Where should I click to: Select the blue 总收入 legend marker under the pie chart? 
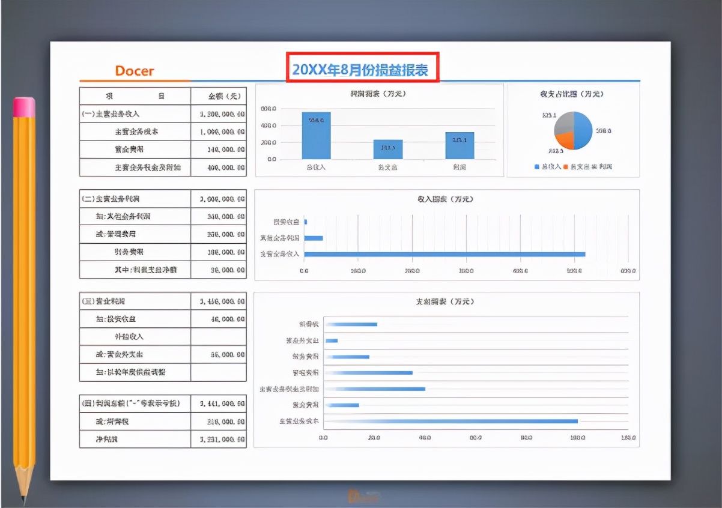[536, 166]
